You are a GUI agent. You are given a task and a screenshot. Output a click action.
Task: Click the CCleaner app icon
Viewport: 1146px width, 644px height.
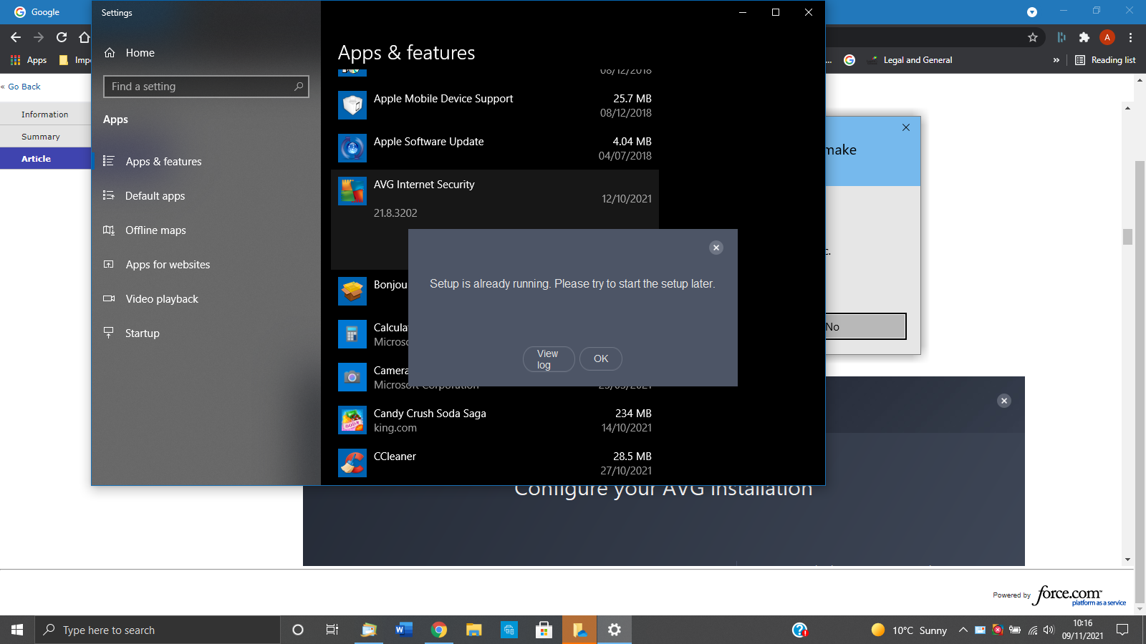click(352, 463)
